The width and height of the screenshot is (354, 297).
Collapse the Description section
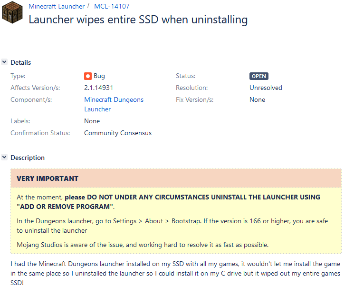pyautogui.click(x=4, y=157)
